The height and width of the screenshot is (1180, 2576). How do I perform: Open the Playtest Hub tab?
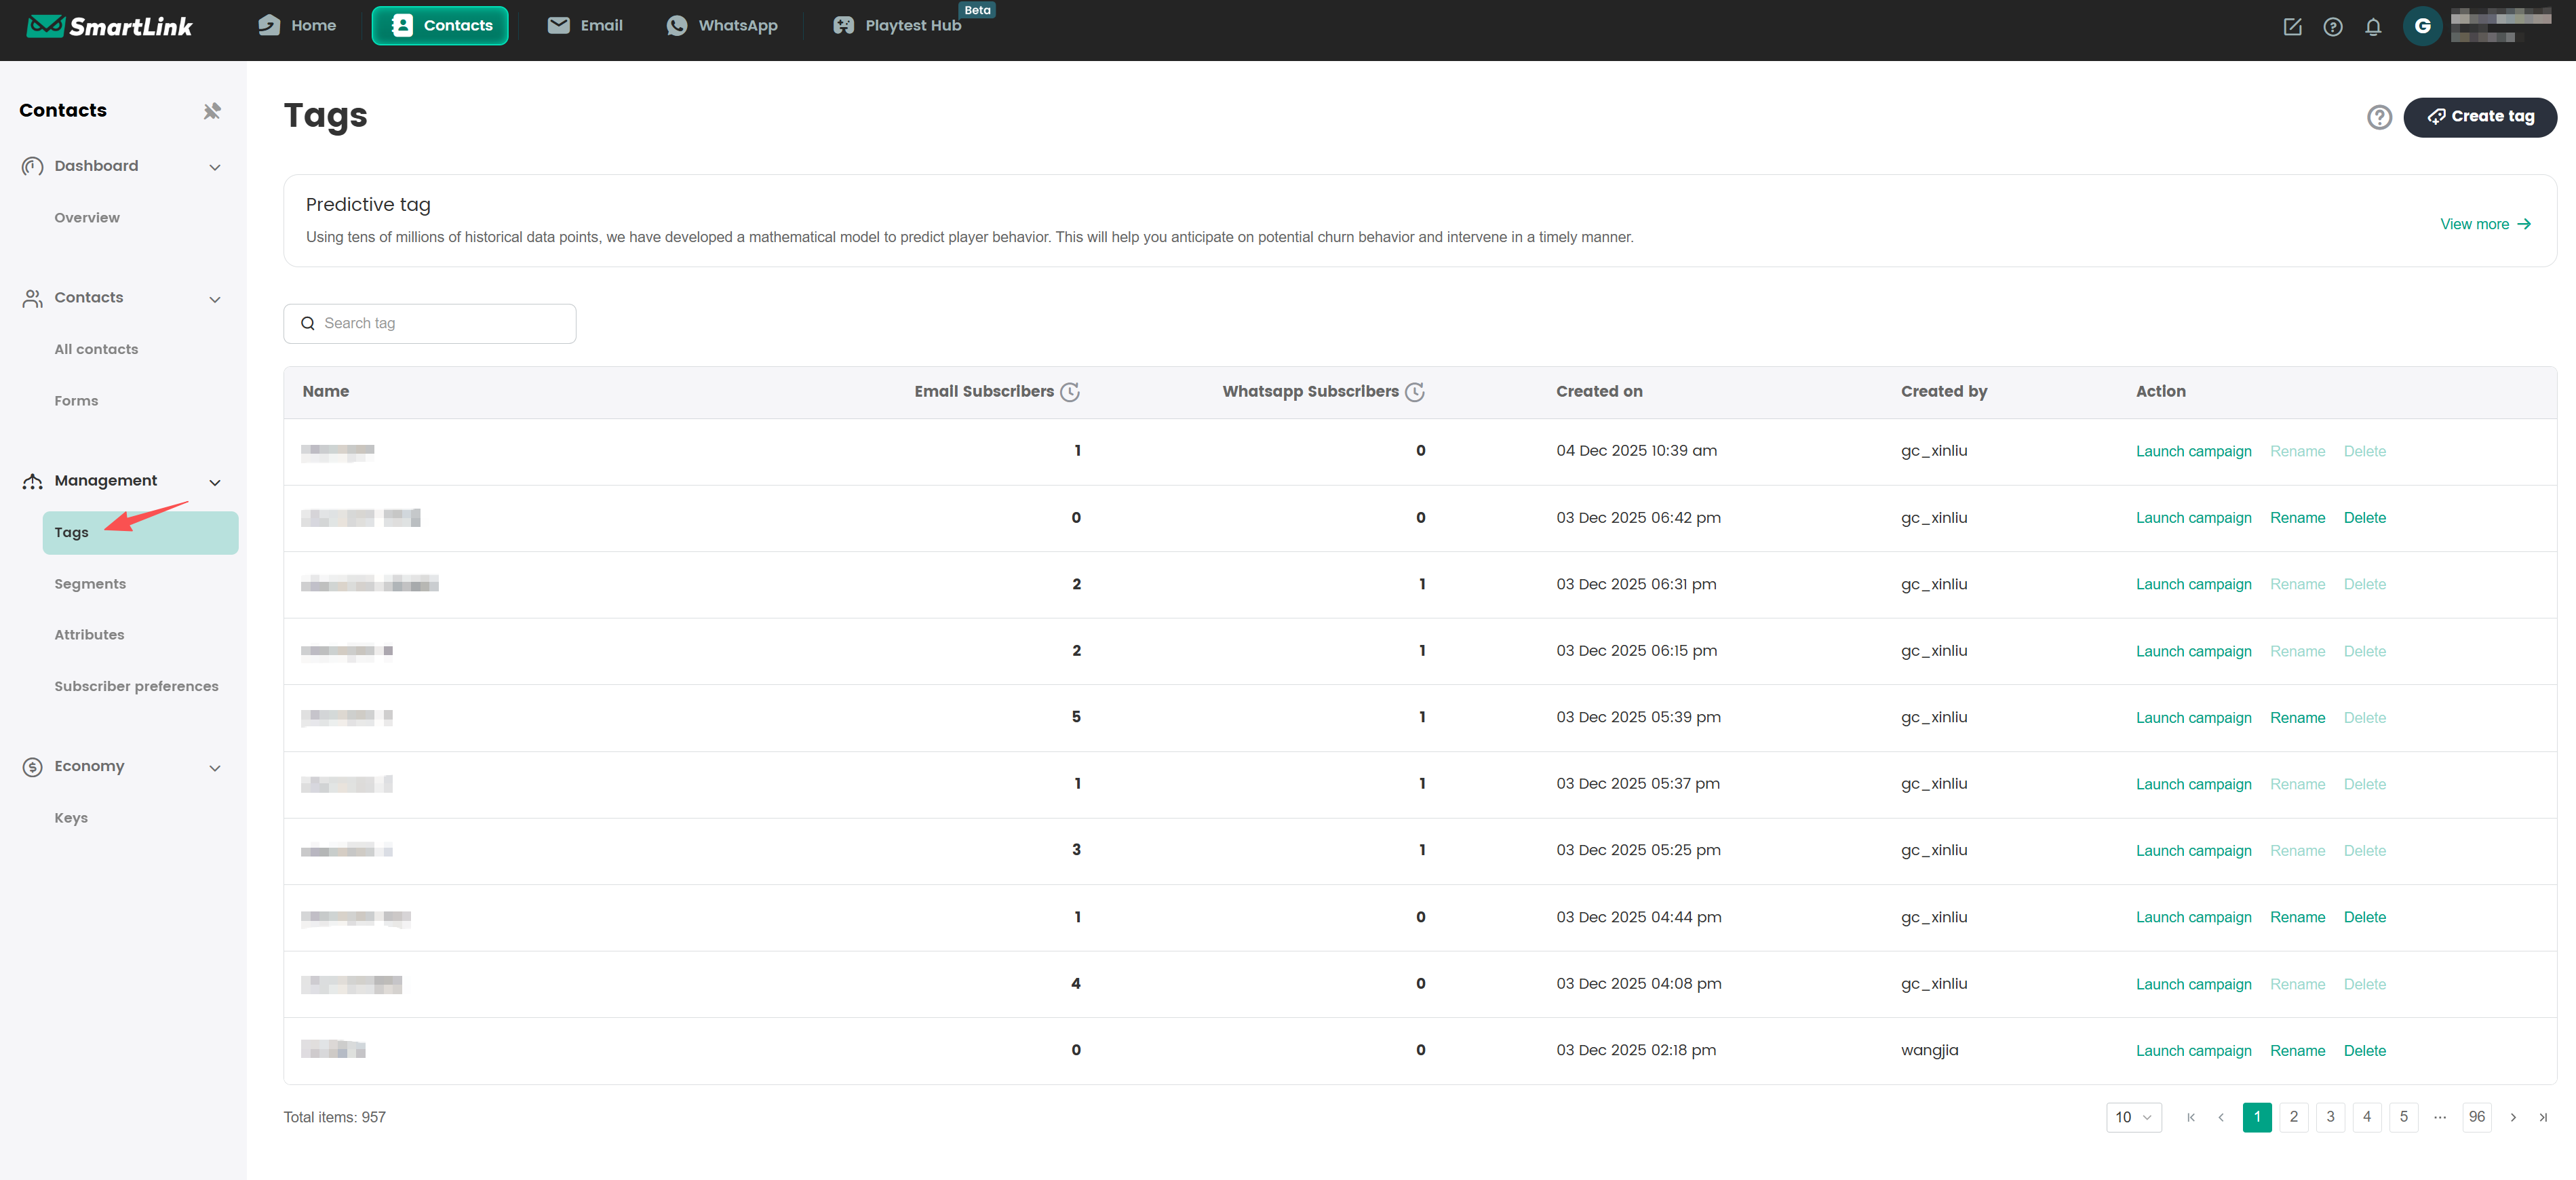pos(897,26)
